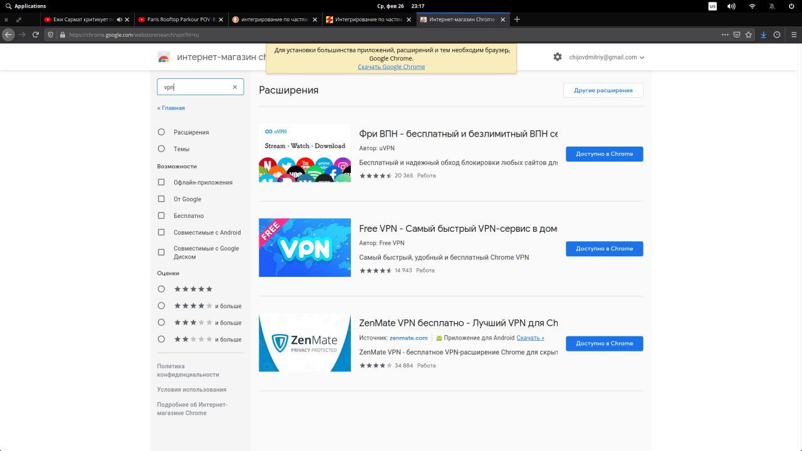
Task: Click Доступно в Chrome for Фри ВПН
Action: click(604, 154)
